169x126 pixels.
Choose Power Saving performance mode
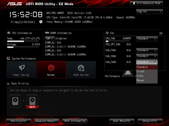22,70
